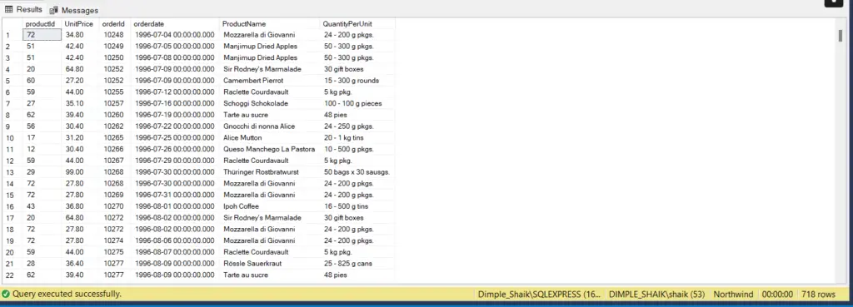853x307 pixels.
Task: Click UnitPrice cell 35.10
Action: coord(80,103)
